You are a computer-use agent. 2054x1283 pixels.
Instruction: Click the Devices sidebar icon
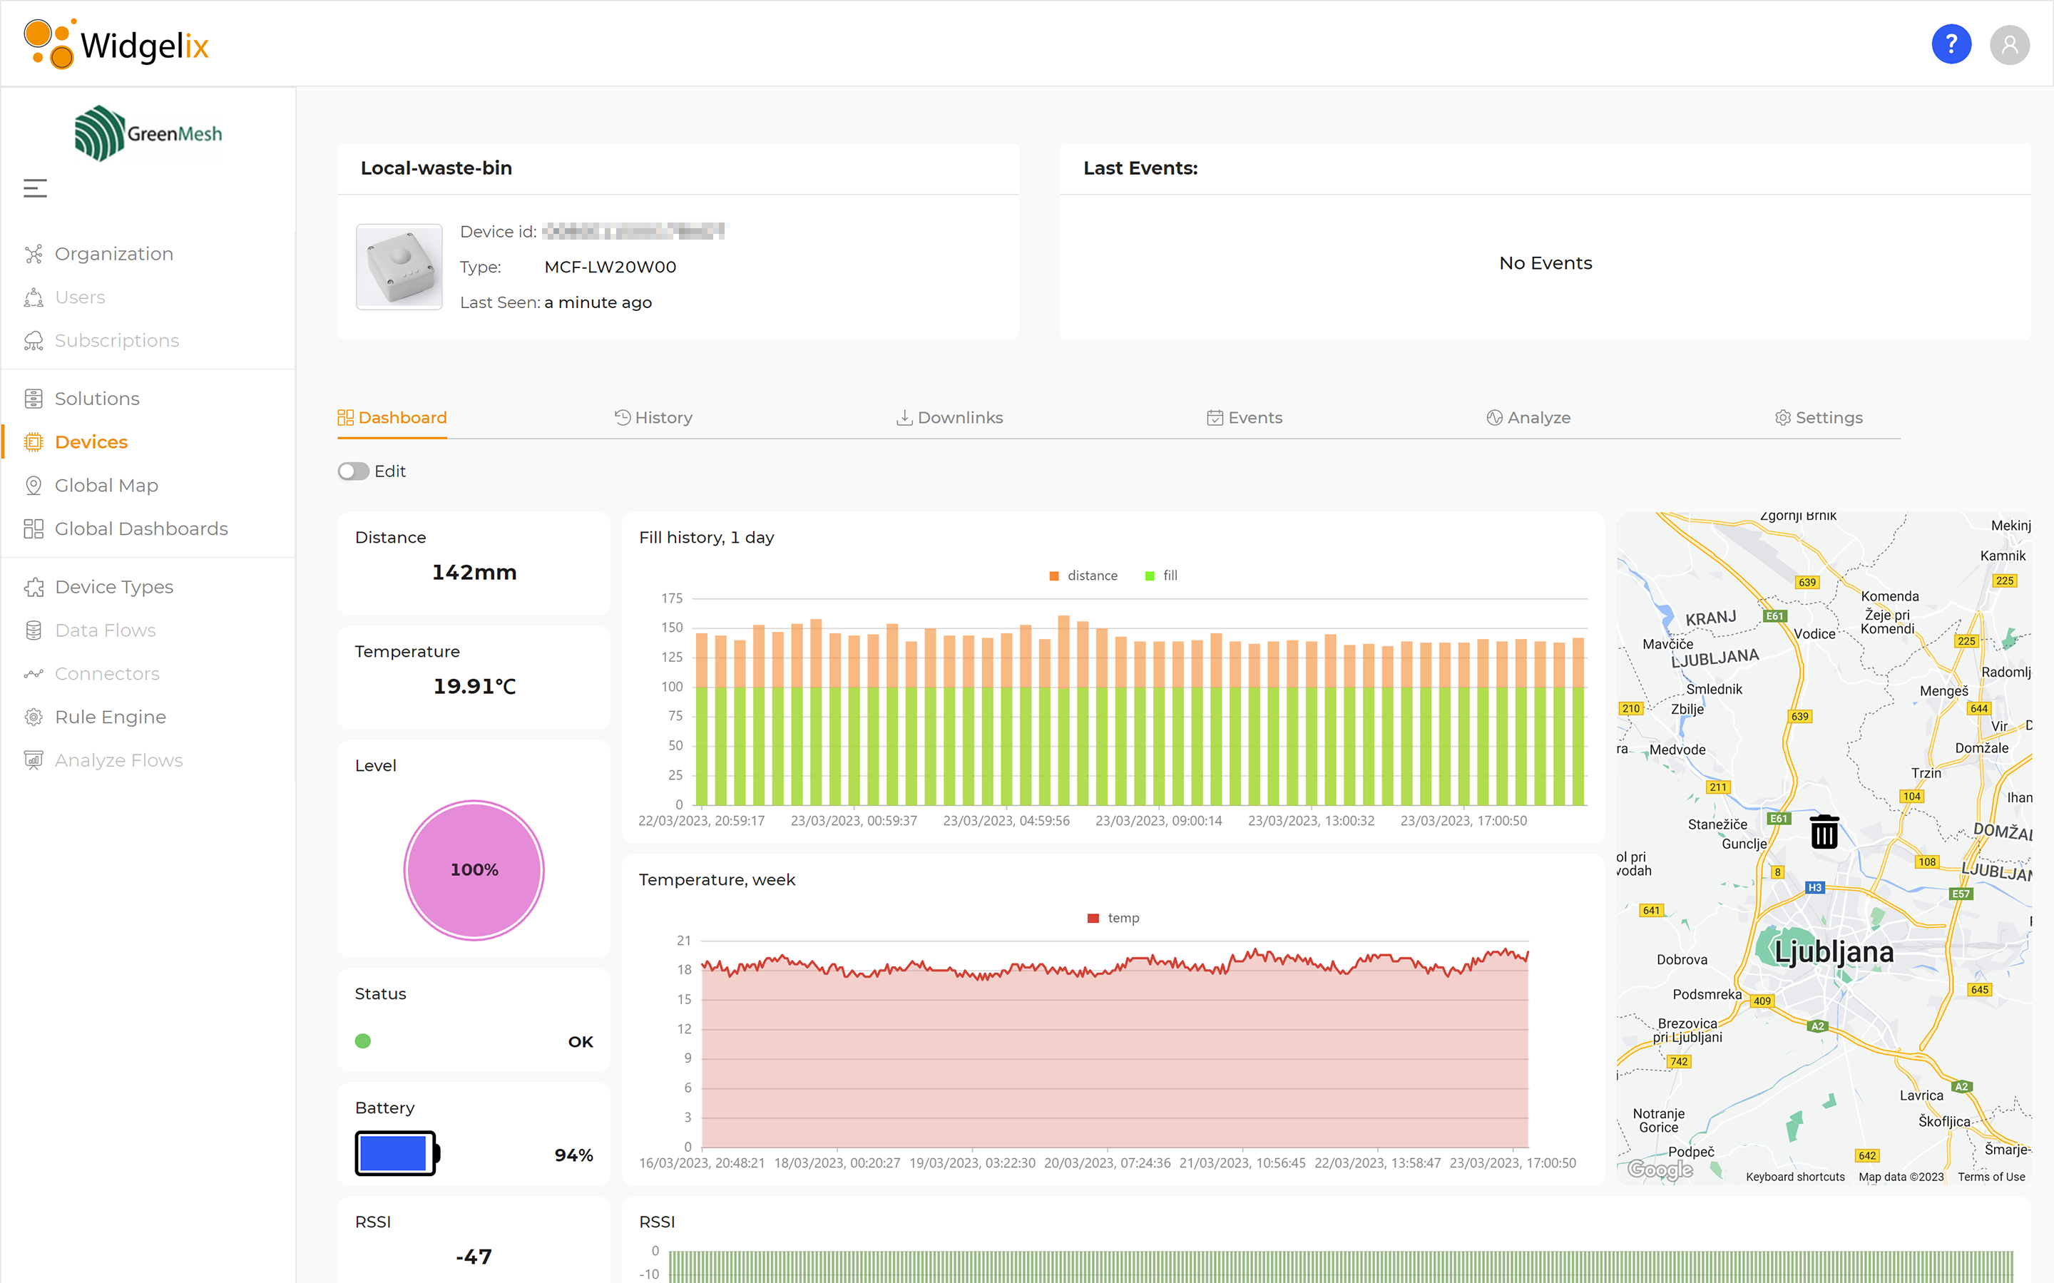[33, 441]
